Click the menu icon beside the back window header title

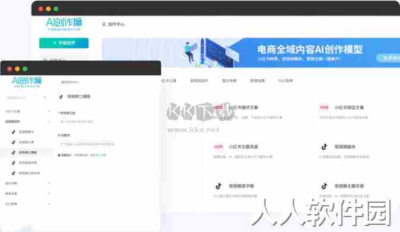(104, 24)
